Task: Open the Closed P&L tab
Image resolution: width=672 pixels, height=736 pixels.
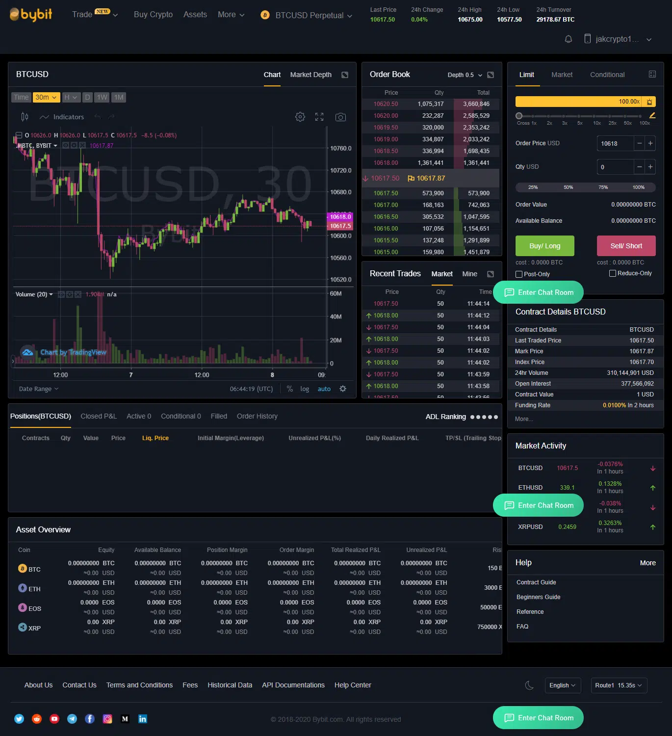Action: coord(99,416)
